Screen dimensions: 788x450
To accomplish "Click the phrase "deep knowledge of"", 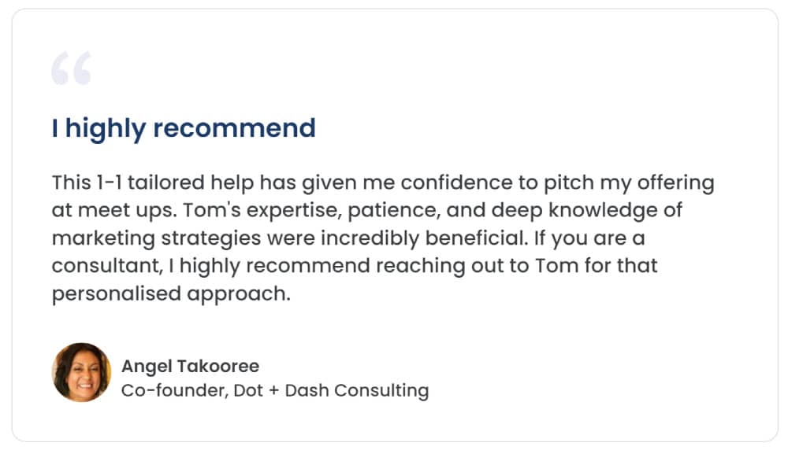I will (586, 210).
